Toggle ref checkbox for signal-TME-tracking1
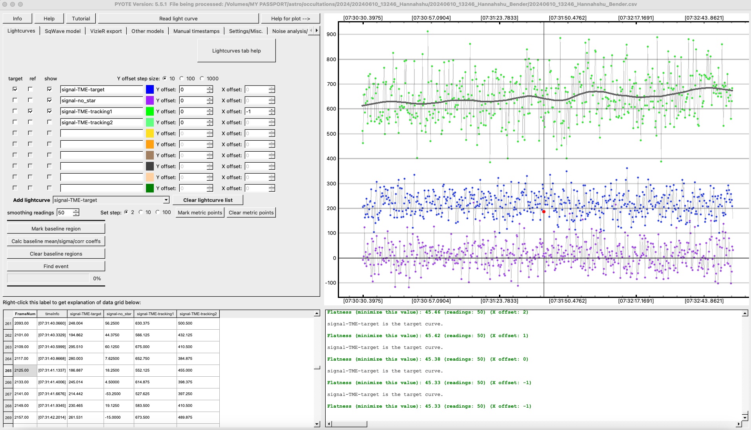The height and width of the screenshot is (430, 751). pyautogui.click(x=30, y=111)
